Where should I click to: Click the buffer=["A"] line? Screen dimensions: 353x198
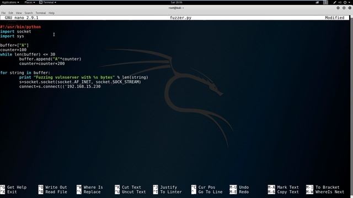14,45
